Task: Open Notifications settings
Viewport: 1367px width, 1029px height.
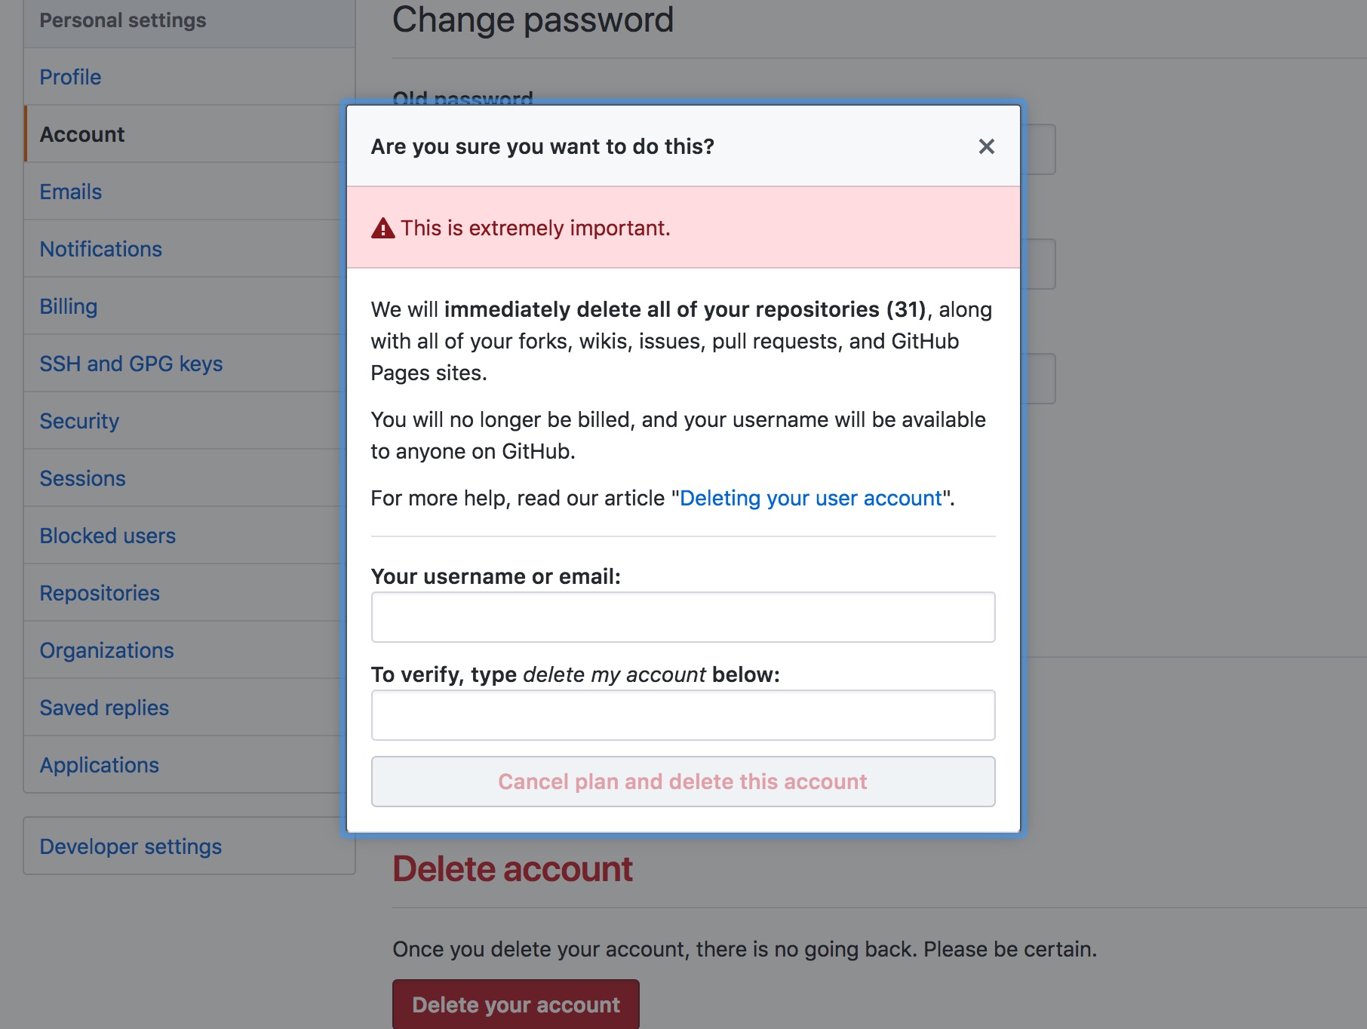Action: [x=100, y=249]
